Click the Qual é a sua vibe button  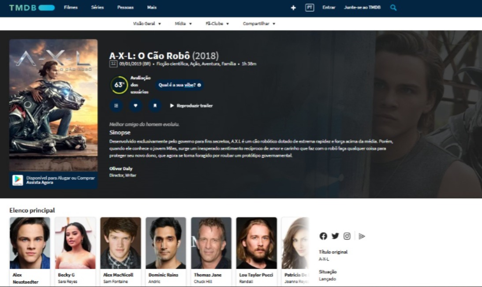[x=179, y=85]
